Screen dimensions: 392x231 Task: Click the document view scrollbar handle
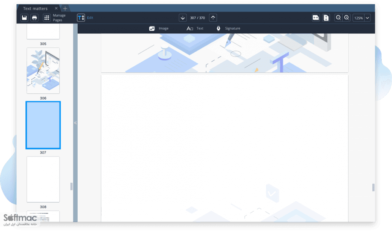click(x=373, y=187)
